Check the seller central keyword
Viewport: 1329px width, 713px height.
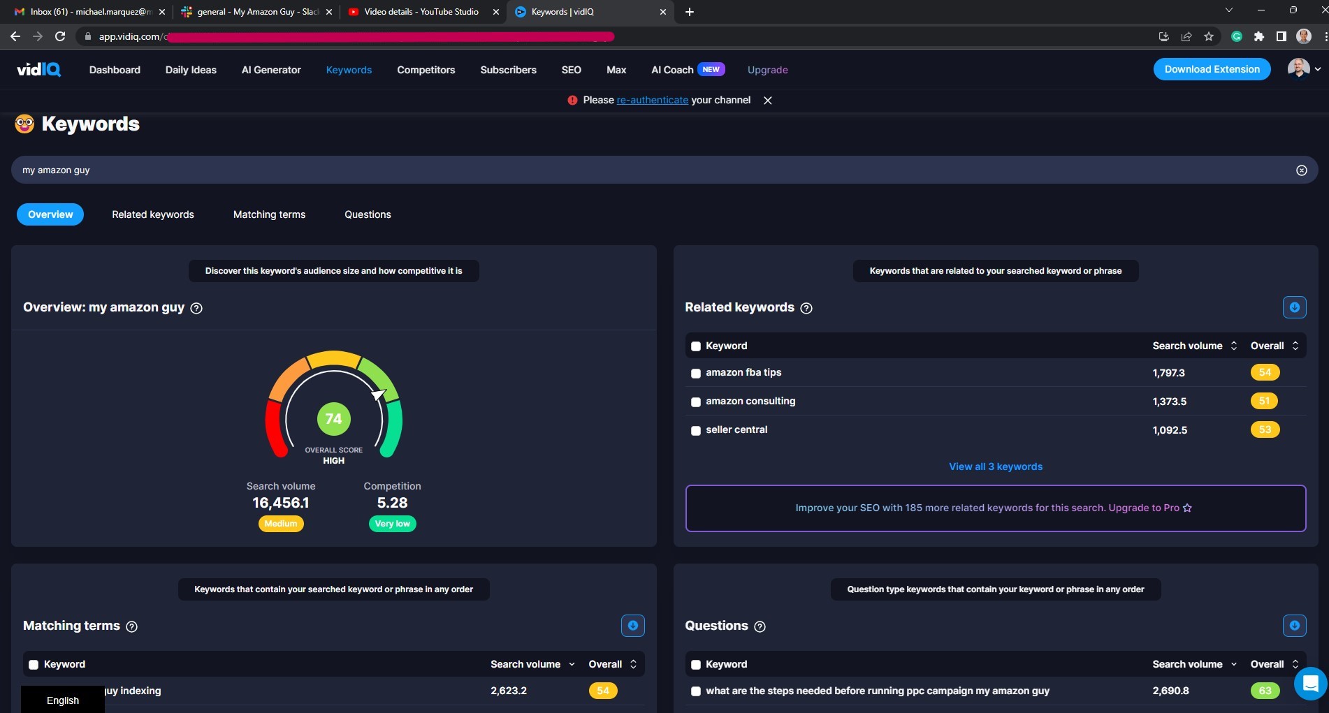point(696,431)
